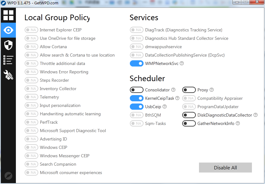Click the Telemetry policy NA toggle
The height and width of the screenshot is (184, 265).
point(31,97)
